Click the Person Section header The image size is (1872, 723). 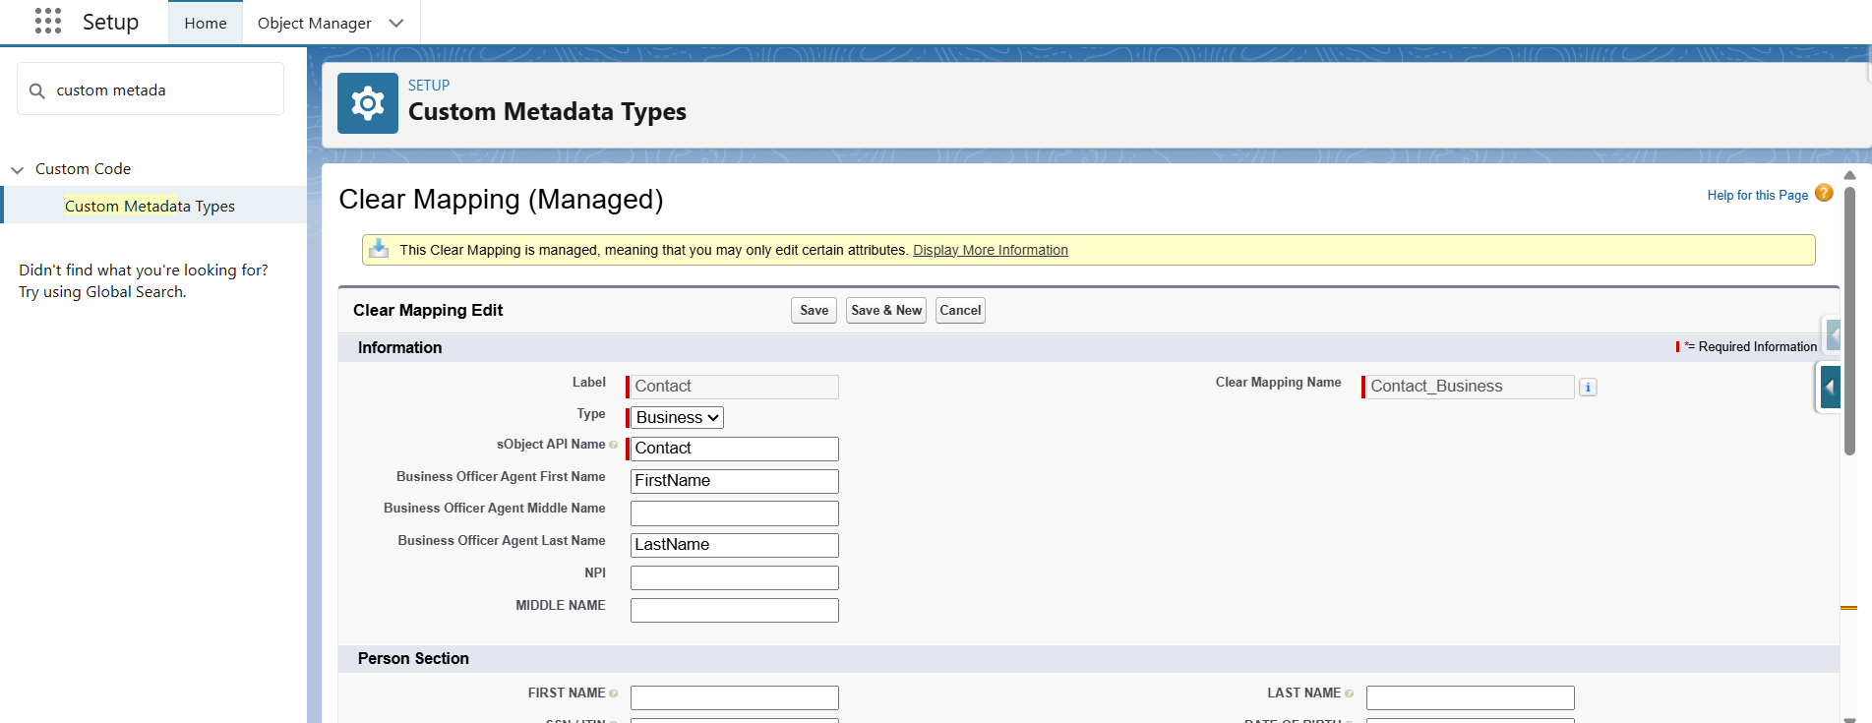pos(413,658)
